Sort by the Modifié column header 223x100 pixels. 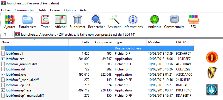[x=160, y=42]
